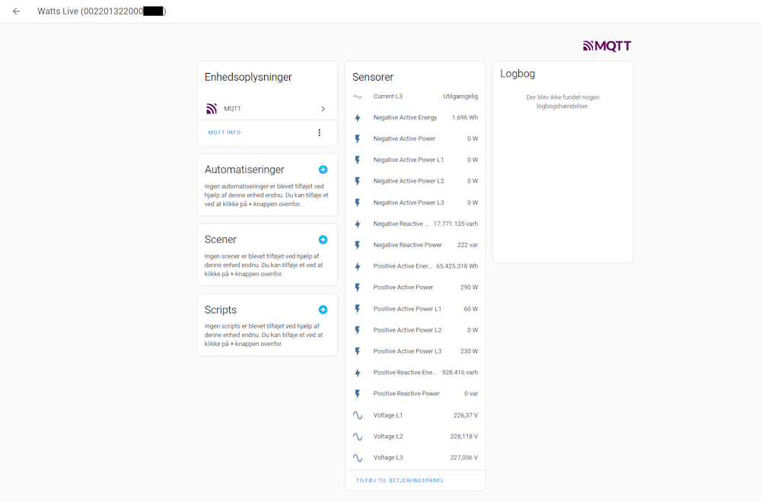Click the MQTT logo at top right
The image size is (761, 502).
[607, 46]
